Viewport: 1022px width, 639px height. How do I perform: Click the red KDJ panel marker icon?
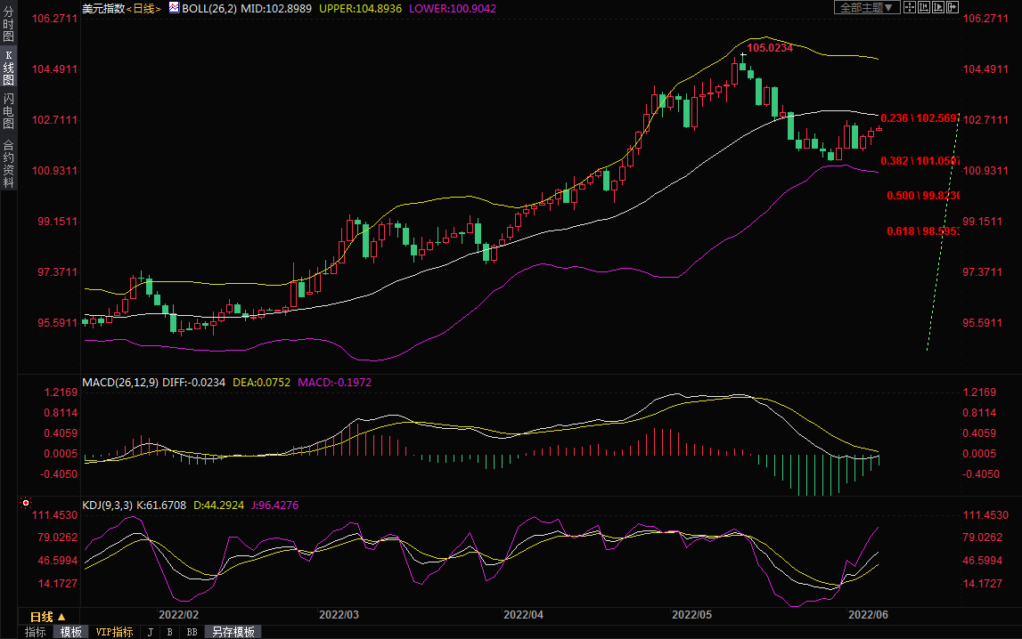26,504
